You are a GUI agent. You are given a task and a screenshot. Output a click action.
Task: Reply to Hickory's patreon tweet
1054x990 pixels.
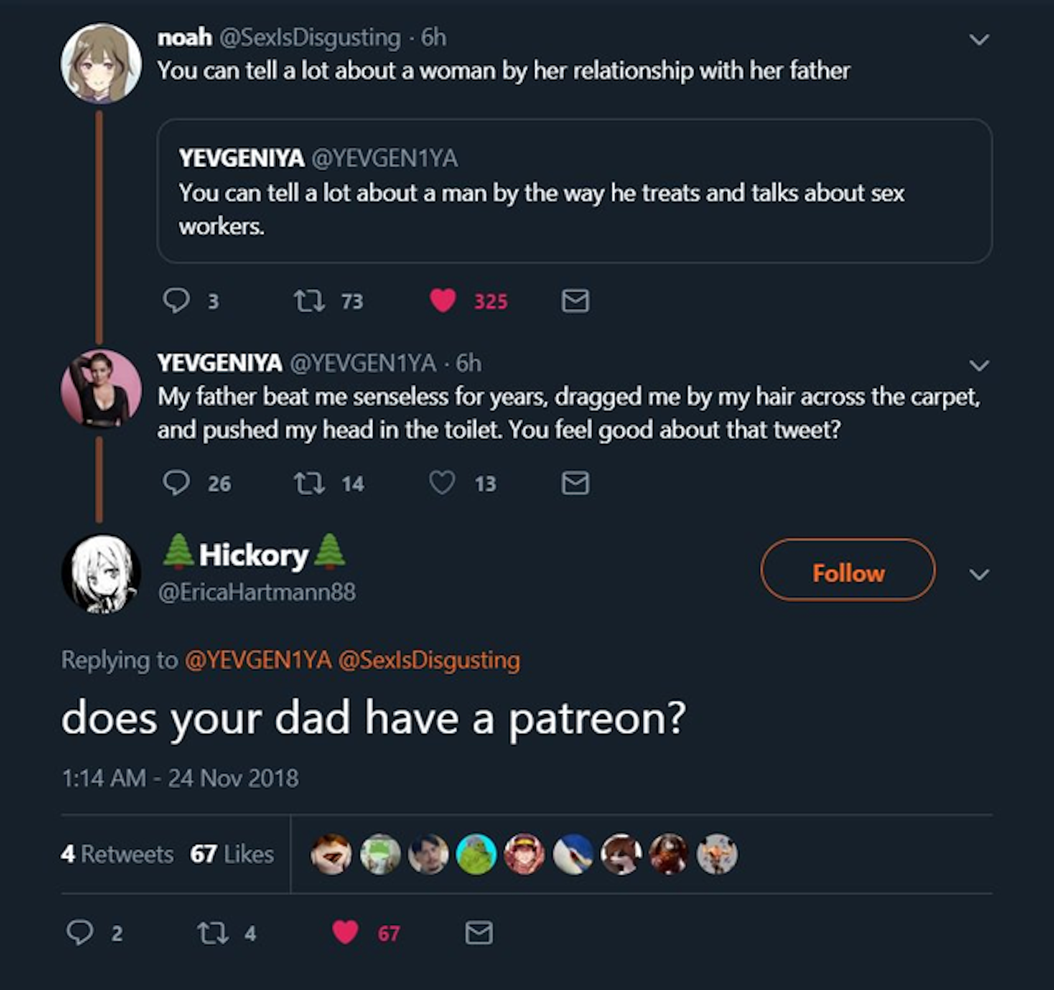[80, 933]
